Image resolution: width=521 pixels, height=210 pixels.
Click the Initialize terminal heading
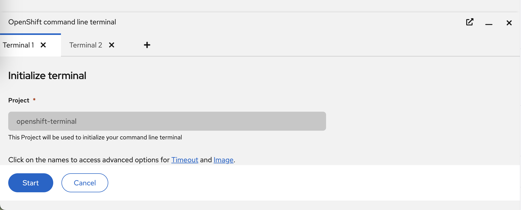(x=47, y=76)
